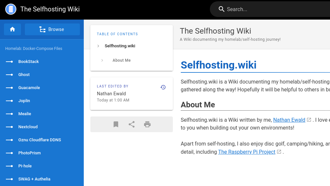Viewport: 330px width, 186px height.
Task: Click chevron beside Selfhosting.wiki contents entry
Action: [x=98, y=46]
